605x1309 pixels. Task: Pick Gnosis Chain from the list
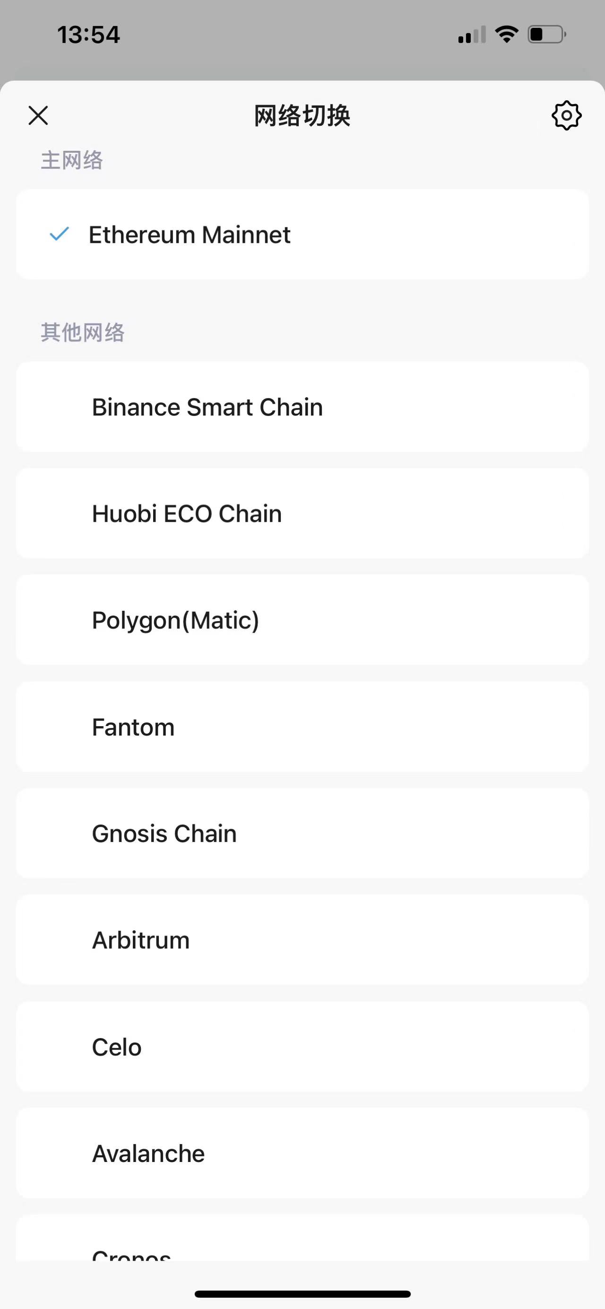(302, 833)
